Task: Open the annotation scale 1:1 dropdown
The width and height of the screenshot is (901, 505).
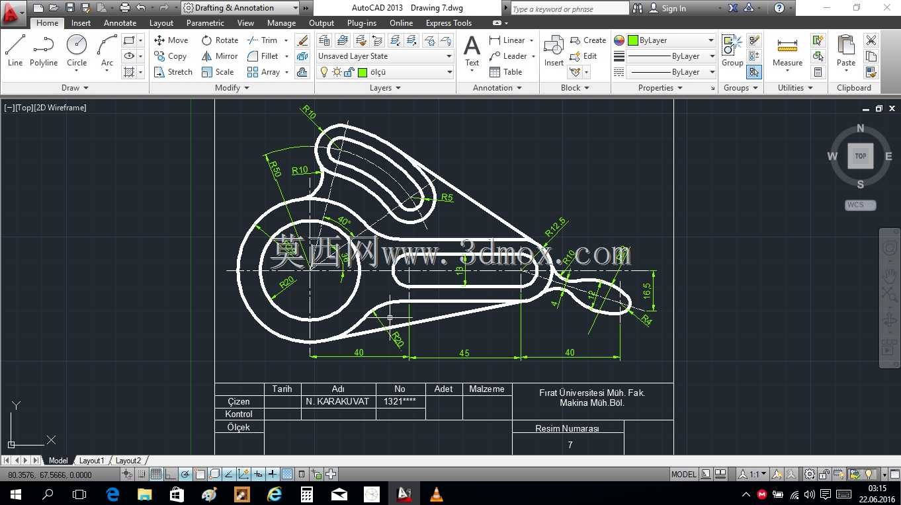Action: [753, 474]
